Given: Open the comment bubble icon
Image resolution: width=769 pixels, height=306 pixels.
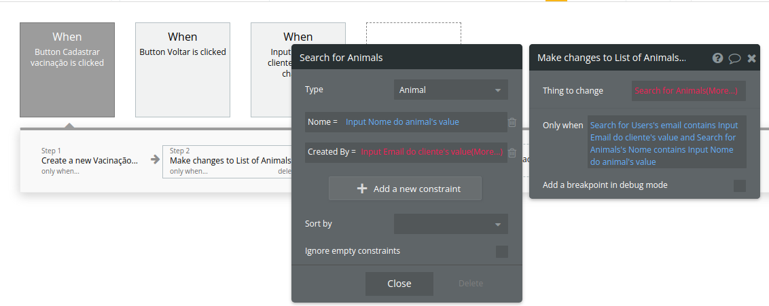Looking at the screenshot, I should [734, 58].
